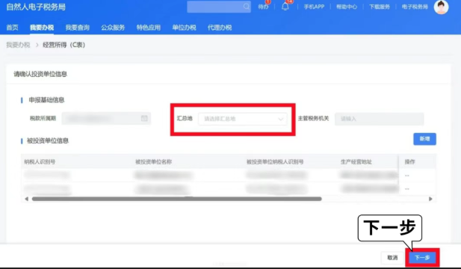Open the user avatar profile
The image size is (461, 269).
(x=441, y=7)
